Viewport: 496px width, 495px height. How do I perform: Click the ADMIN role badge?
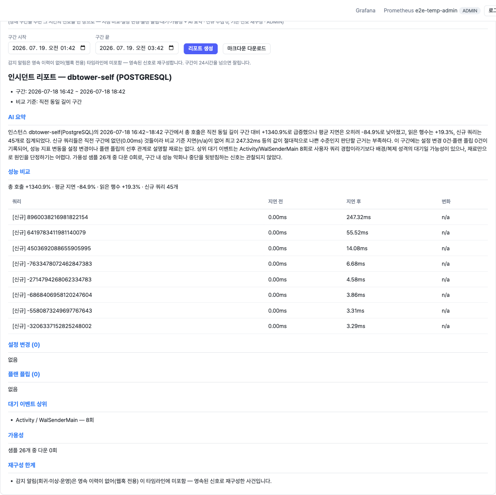coord(470,10)
